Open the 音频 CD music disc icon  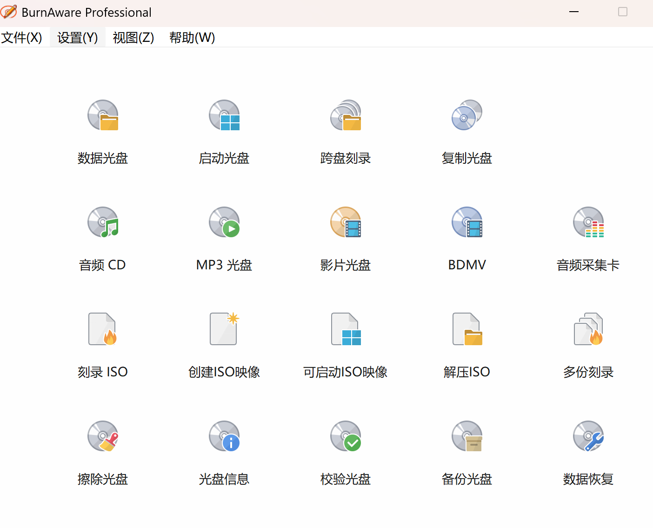click(x=103, y=222)
